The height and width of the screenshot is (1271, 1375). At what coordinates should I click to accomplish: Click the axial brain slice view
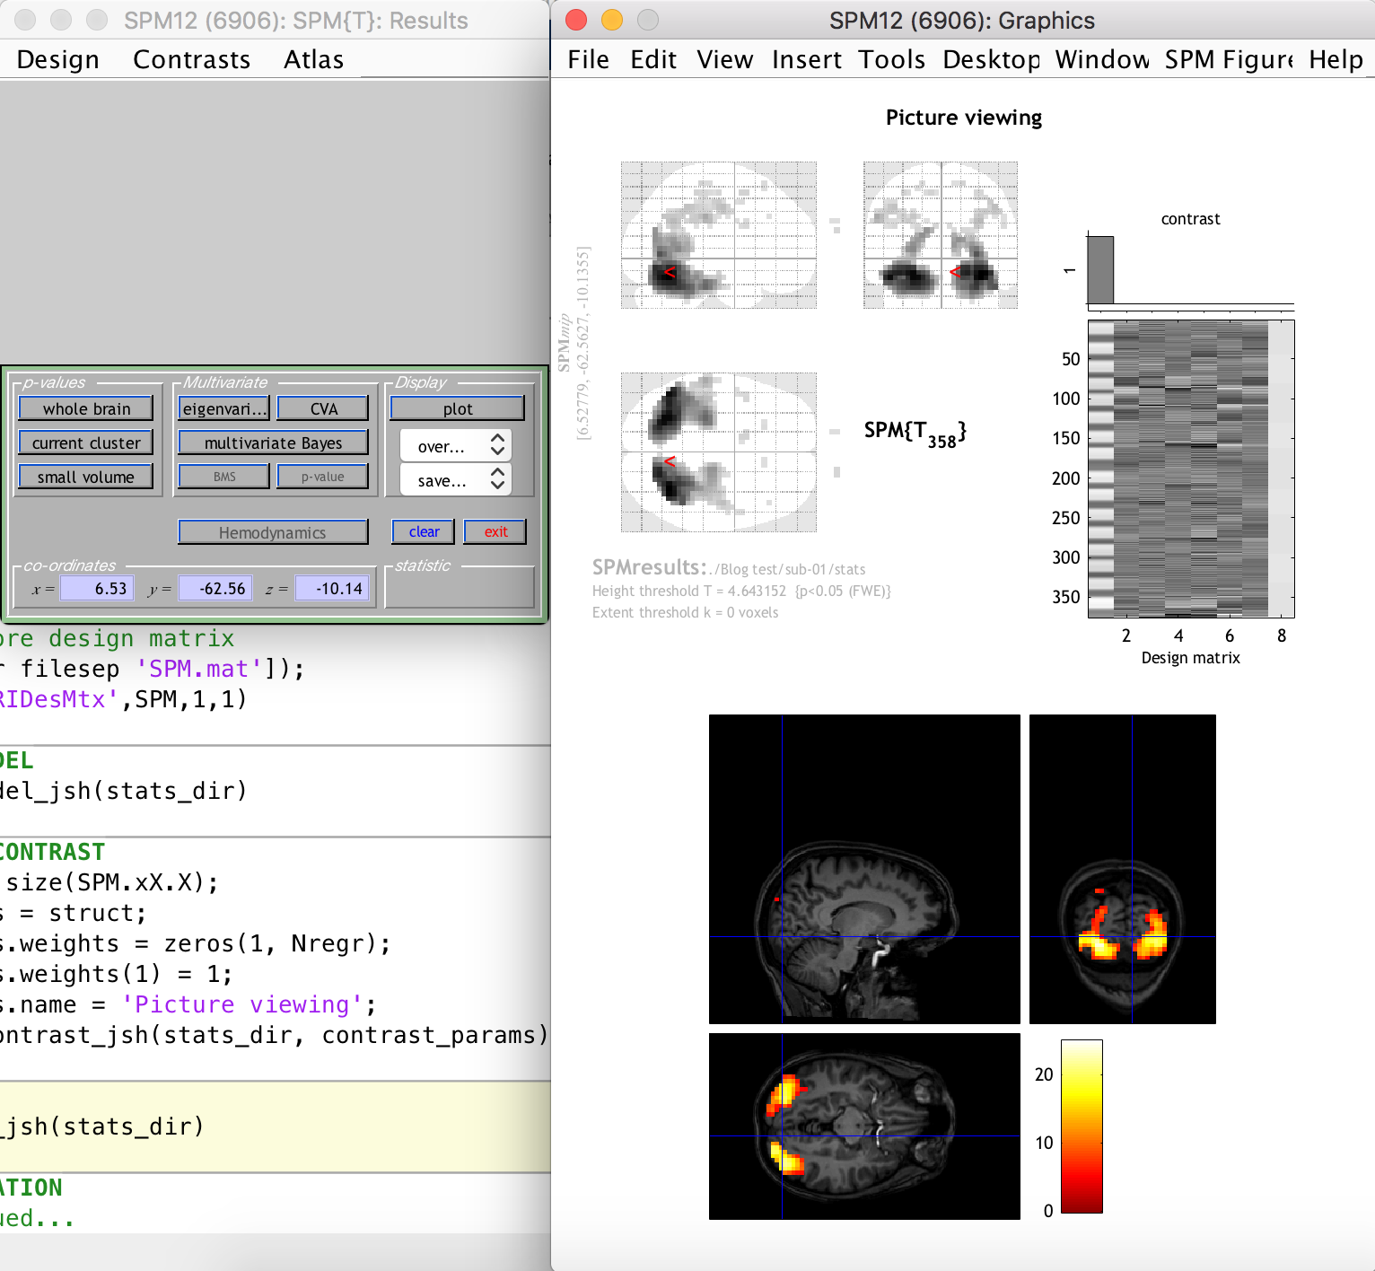click(864, 1126)
